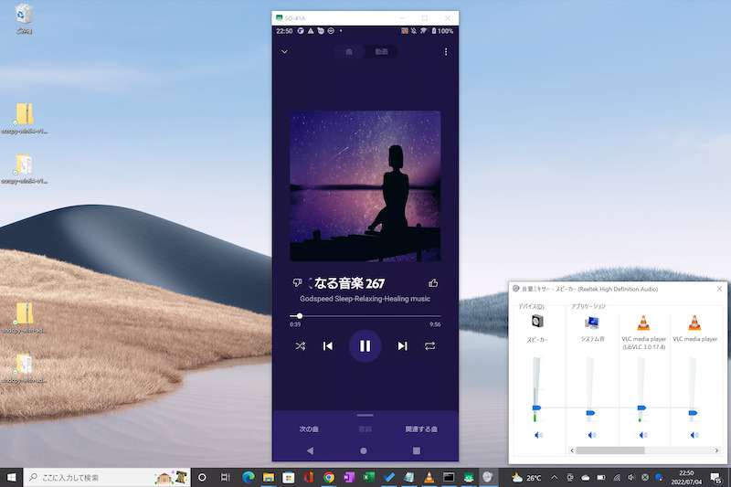Viewport: 731px width, 487px height.
Task: Go back to the previous track
Action: coord(327,346)
